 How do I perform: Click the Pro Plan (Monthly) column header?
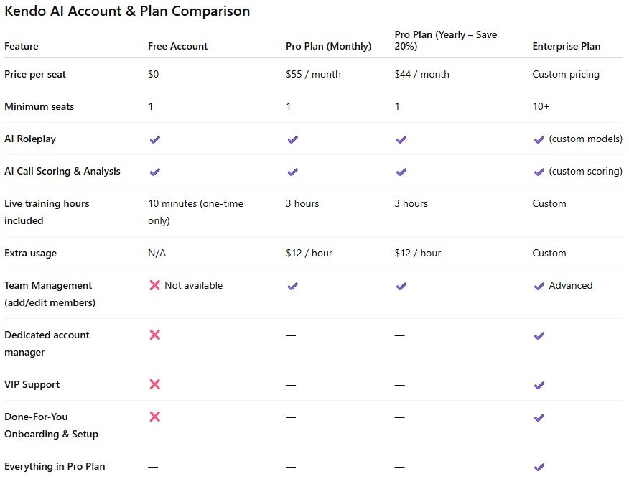[328, 47]
